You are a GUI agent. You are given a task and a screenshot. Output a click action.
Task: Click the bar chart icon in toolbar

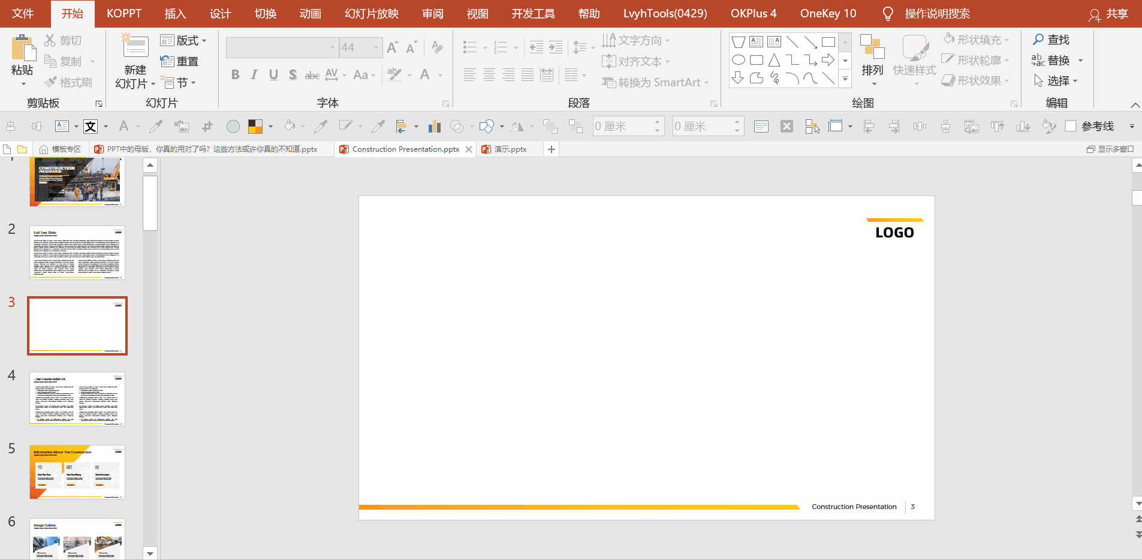coord(435,127)
